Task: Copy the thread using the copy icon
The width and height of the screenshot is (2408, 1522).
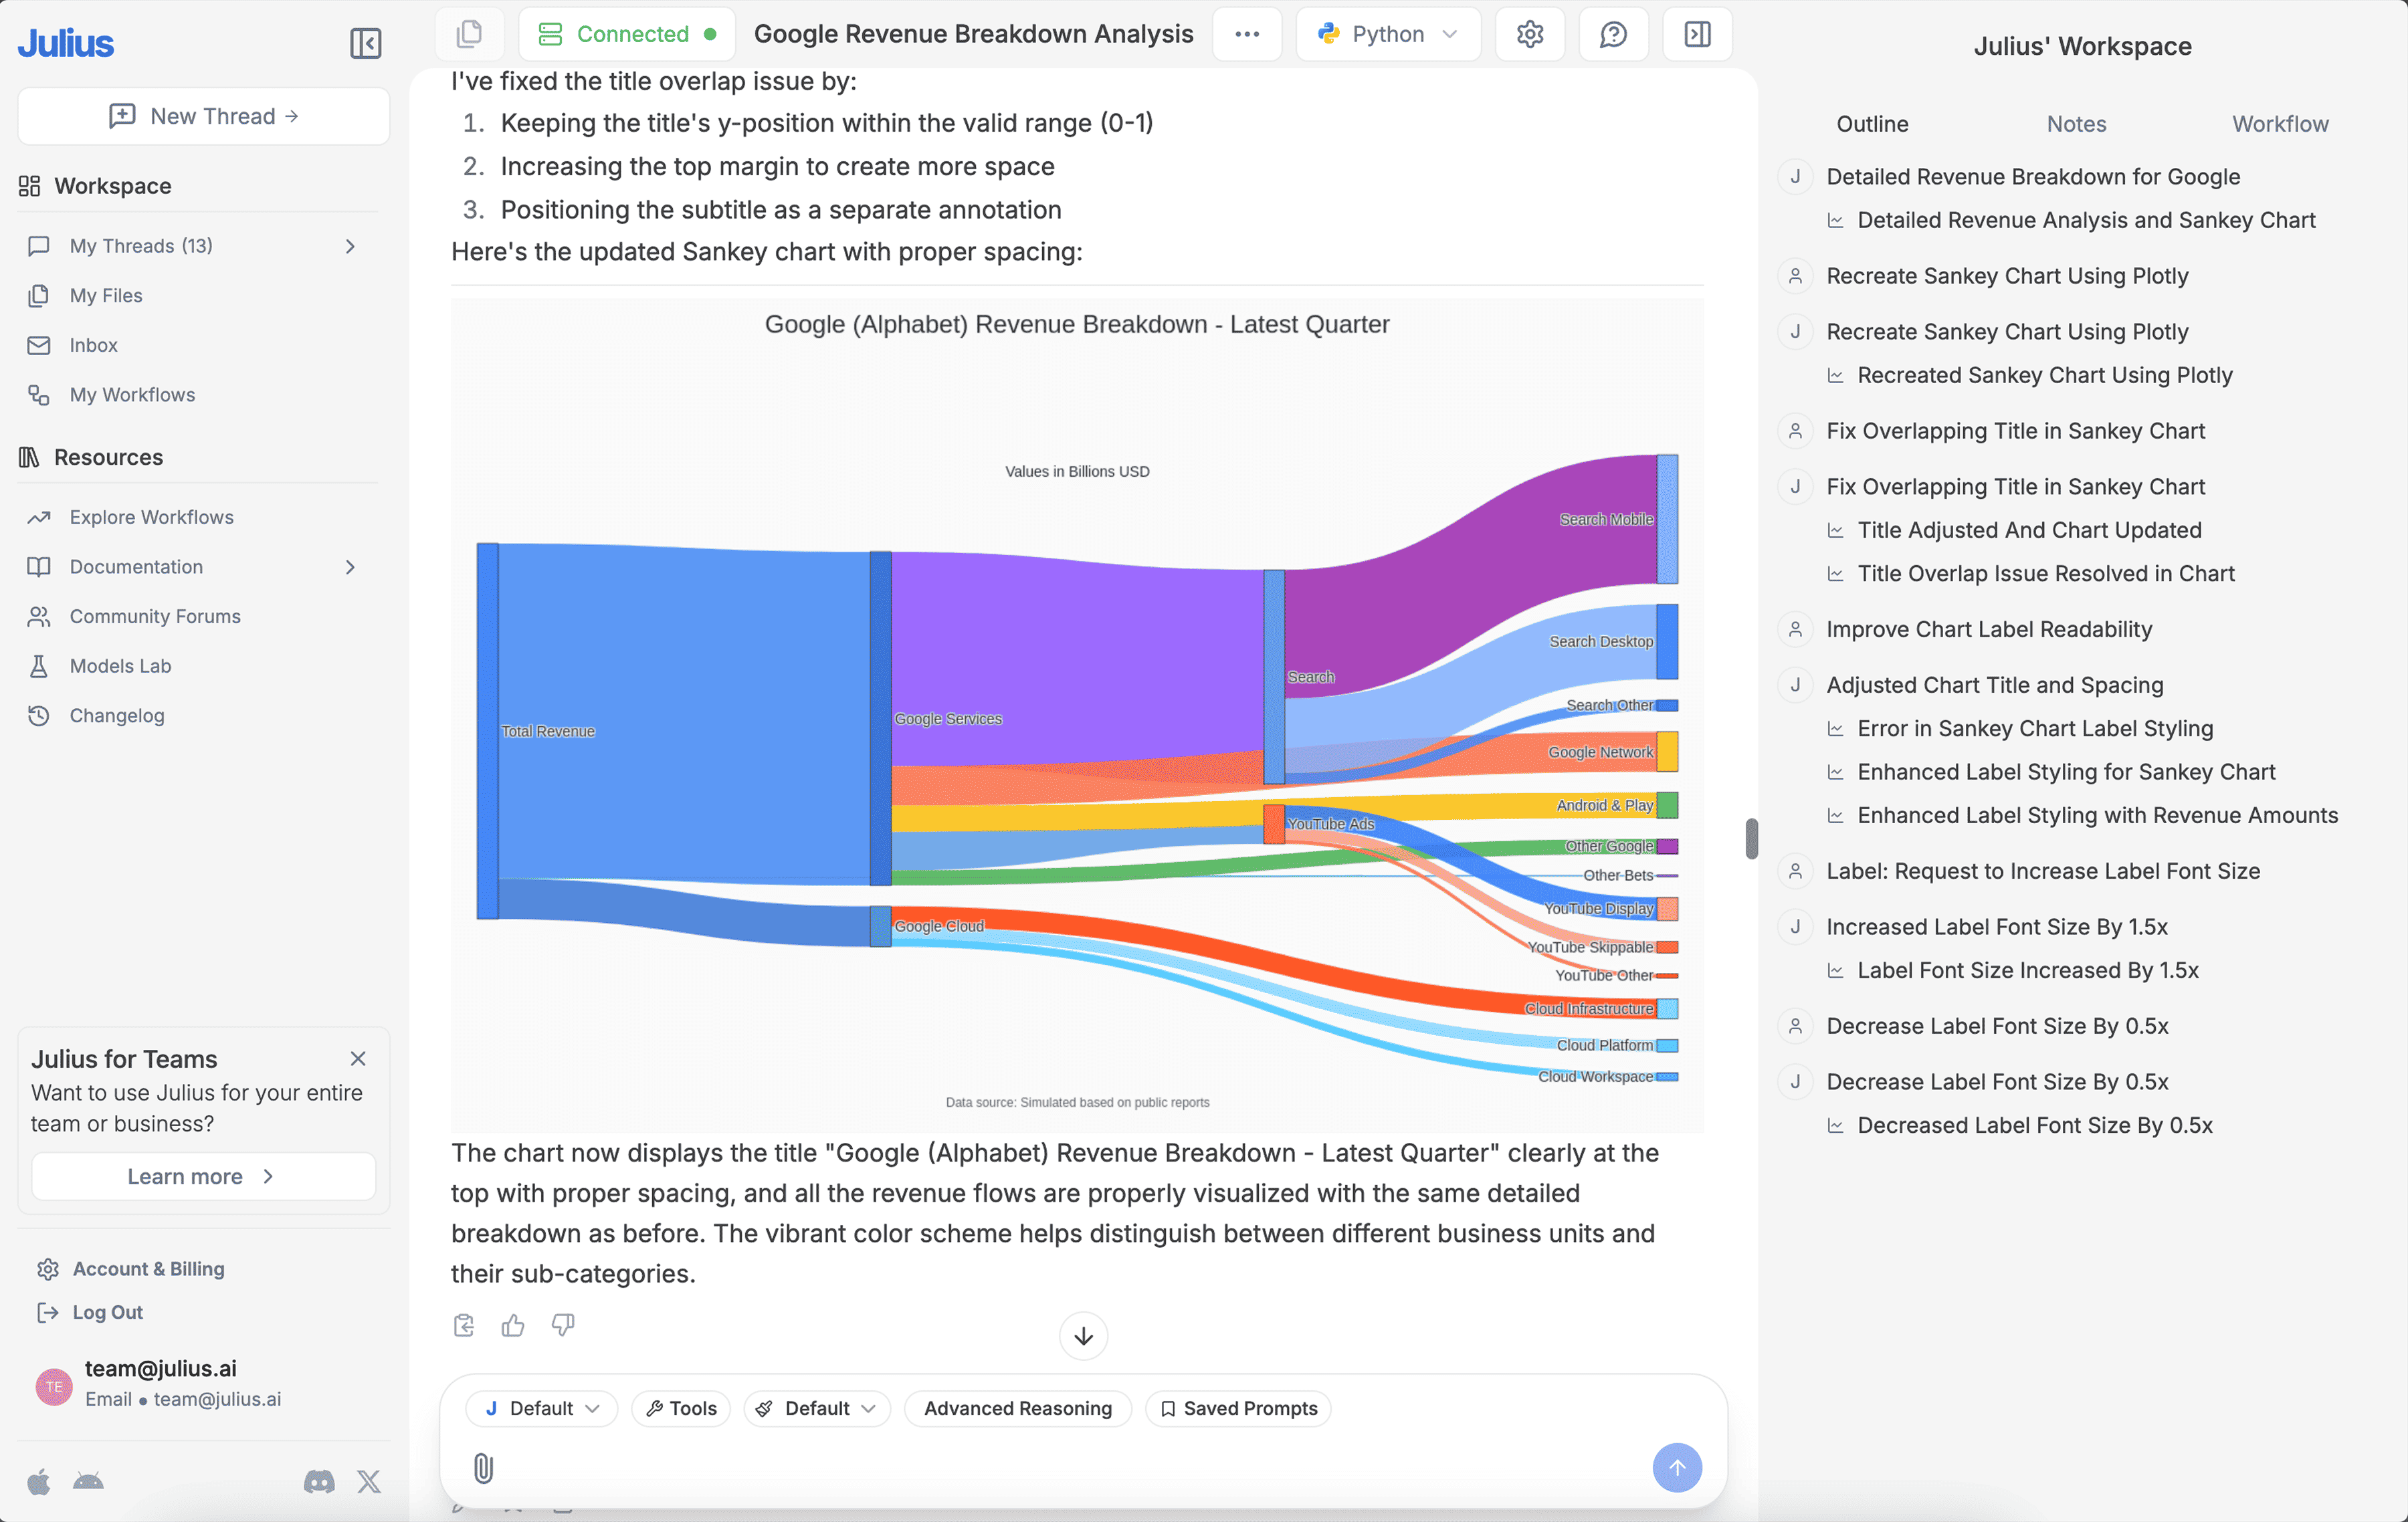Action: point(469,33)
